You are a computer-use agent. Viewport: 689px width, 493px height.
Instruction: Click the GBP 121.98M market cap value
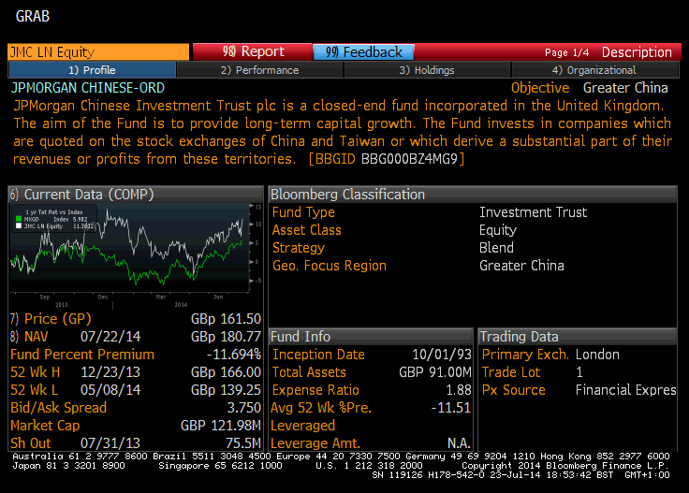(x=221, y=426)
